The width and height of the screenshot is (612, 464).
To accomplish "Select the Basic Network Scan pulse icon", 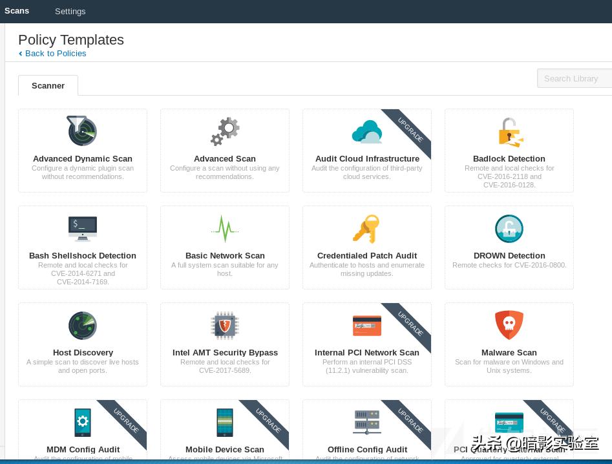I will coord(225,228).
